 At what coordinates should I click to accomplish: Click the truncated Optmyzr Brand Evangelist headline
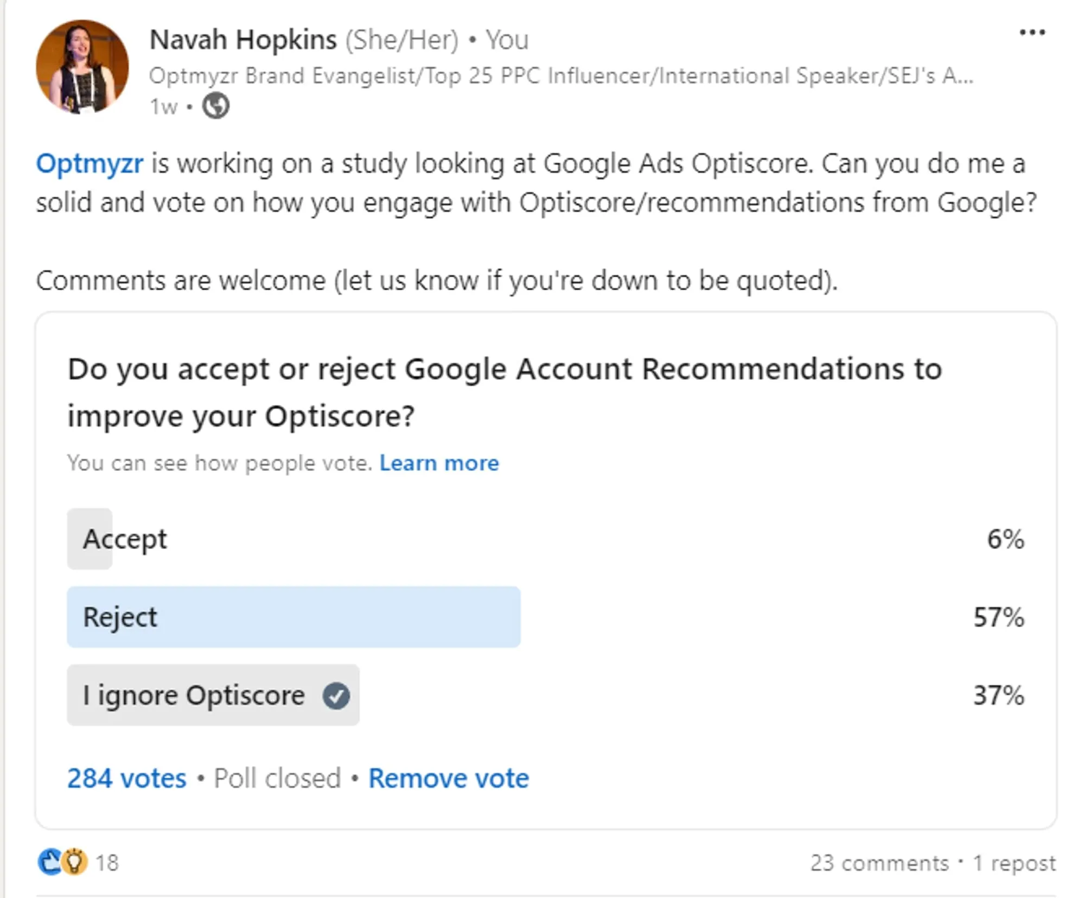[x=560, y=76]
